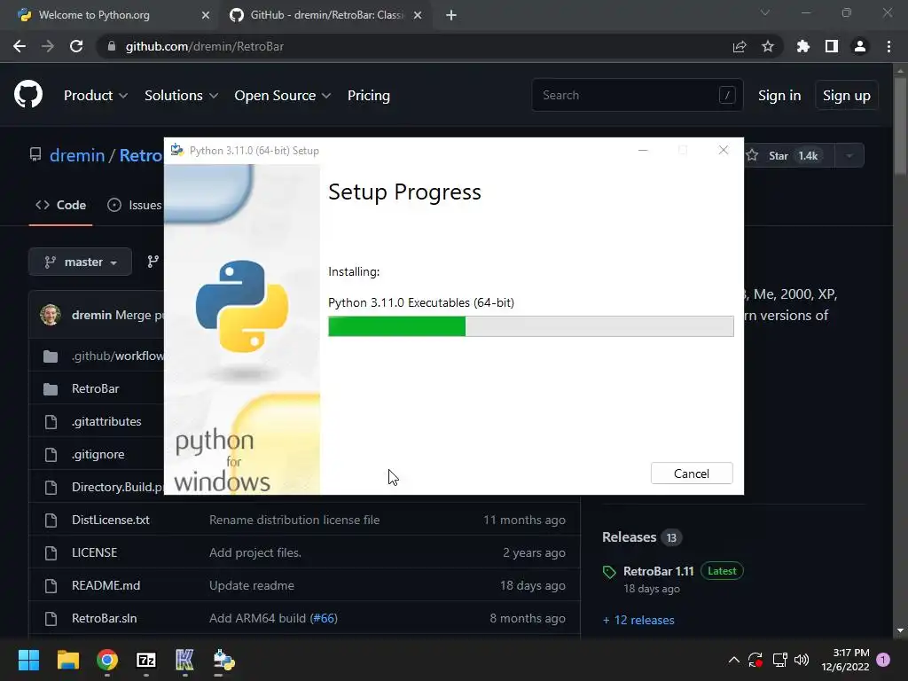The height and width of the screenshot is (681, 908).
Task: Select the Code tab
Action: click(x=61, y=205)
